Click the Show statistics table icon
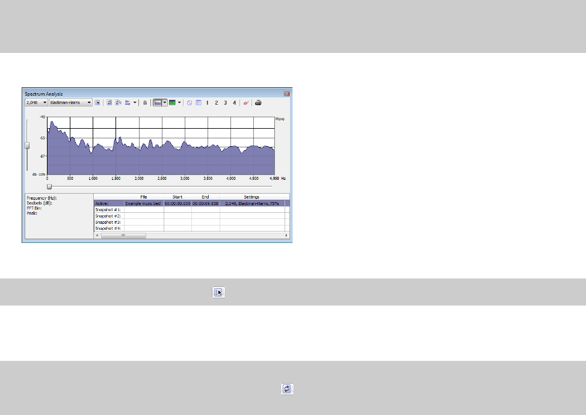Image resolution: width=586 pixels, height=415 pixels. [x=199, y=102]
